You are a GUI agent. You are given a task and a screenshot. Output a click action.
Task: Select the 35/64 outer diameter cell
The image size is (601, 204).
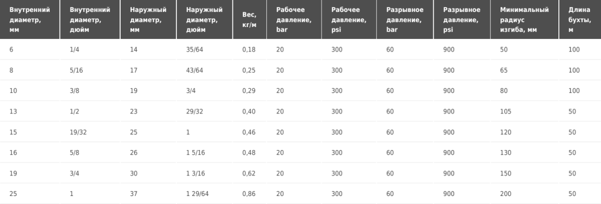[195, 49]
